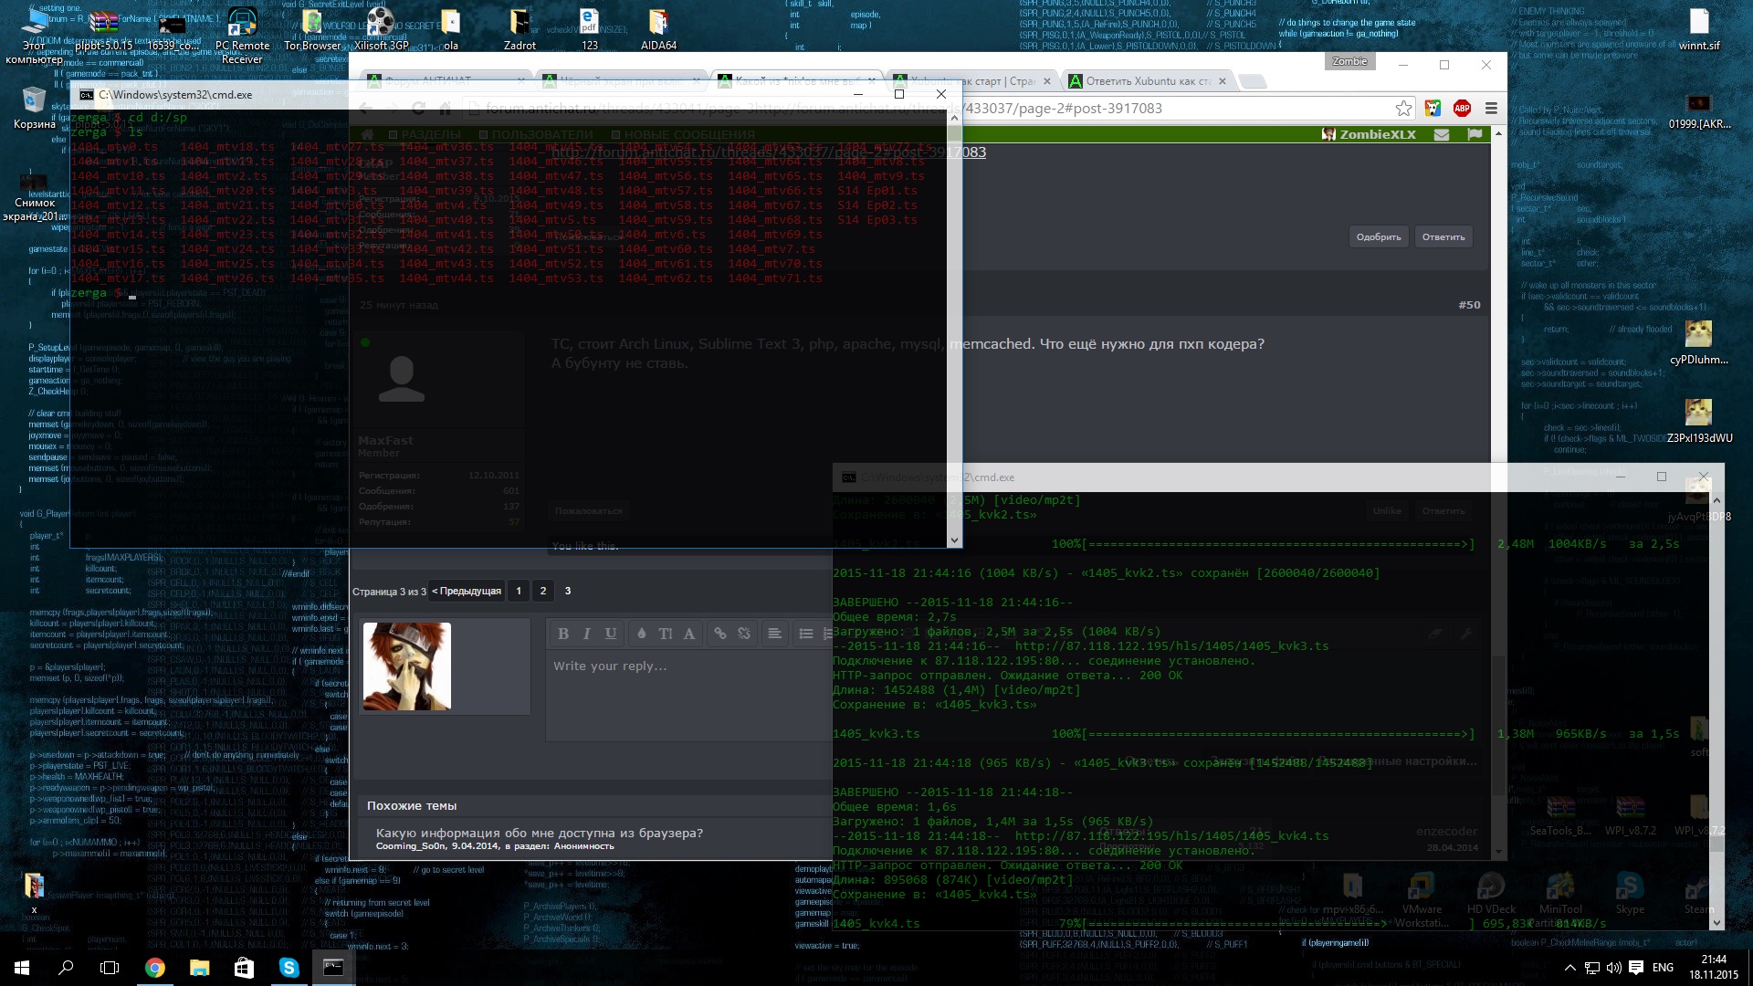The width and height of the screenshot is (1753, 986).
Task: Open text color drop icon in editor
Action: point(642,634)
